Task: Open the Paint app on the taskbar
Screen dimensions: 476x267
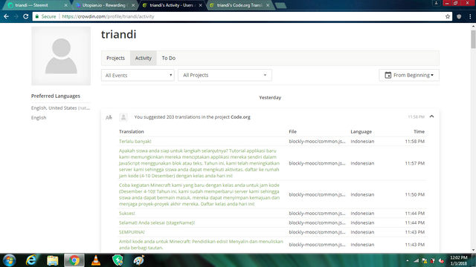Action: click(x=139, y=260)
